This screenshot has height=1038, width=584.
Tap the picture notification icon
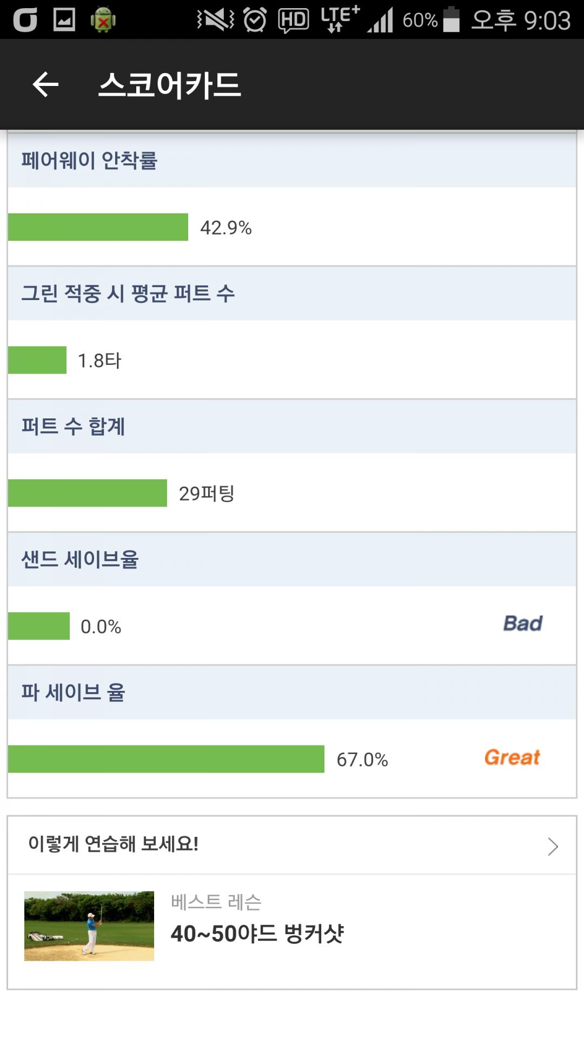[64, 20]
